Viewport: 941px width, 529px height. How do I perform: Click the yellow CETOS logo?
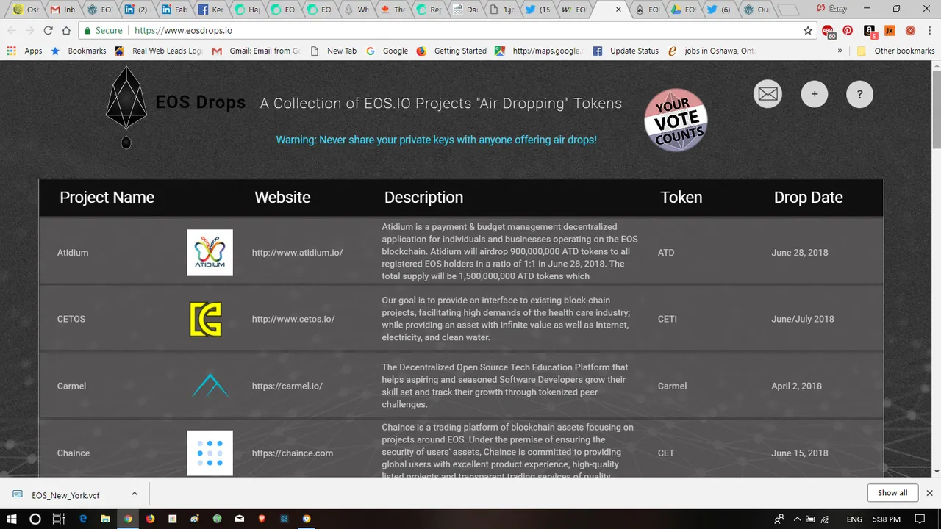(205, 319)
